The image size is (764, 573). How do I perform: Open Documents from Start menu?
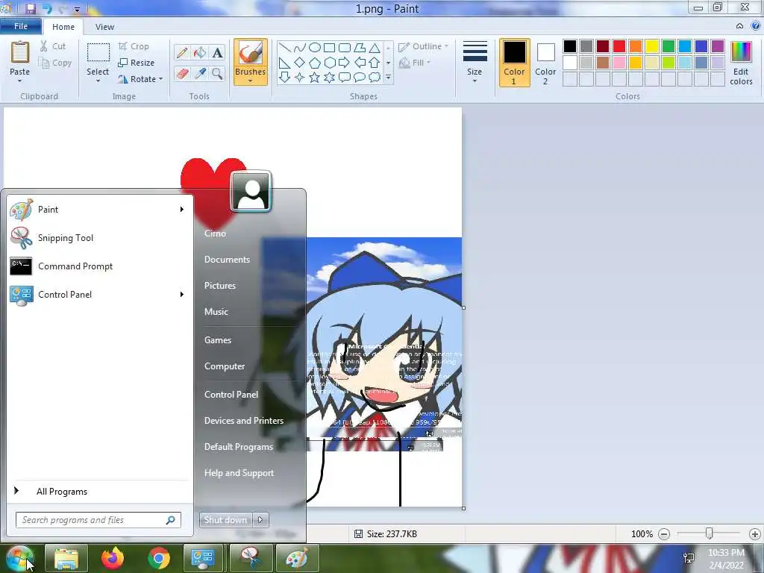coord(227,259)
